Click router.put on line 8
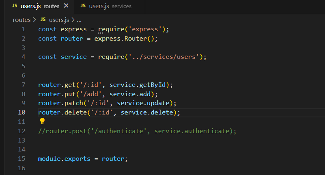Image resolution: width=325 pixels, height=175 pixels. tap(57, 94)
